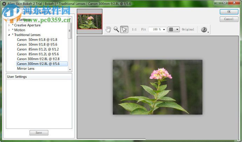Choose Canon 300mm f/2.8L @ f/5.6 preset
The height and width of the screenshot is (142, 242).
pos(42,64)
